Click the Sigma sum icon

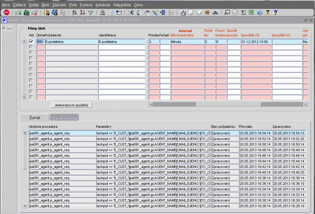[243, 13]
